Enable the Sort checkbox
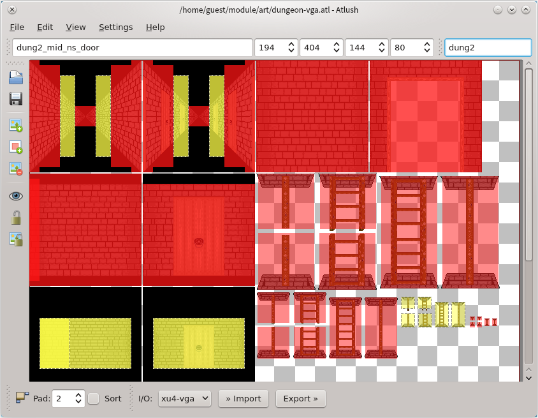The image size is (538, 418). [94, 399]
